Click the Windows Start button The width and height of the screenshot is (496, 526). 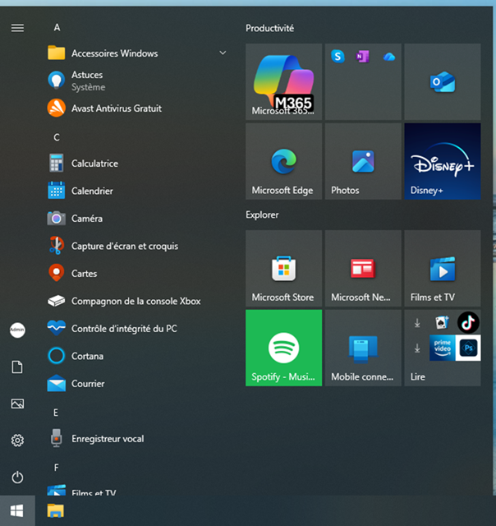(17, 510)
